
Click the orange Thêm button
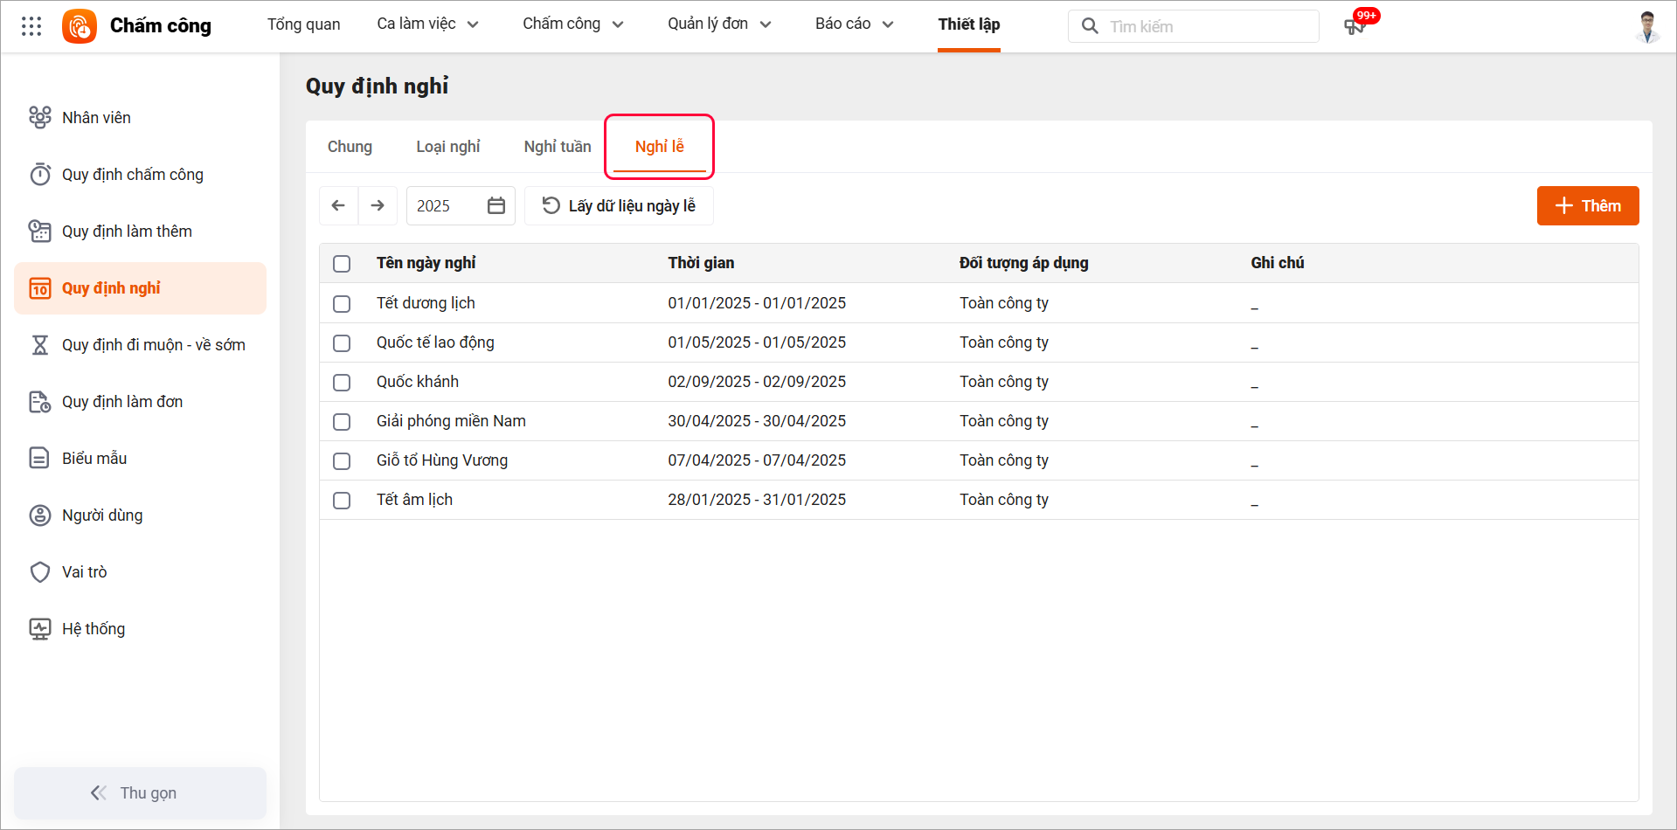[1587, 206]
